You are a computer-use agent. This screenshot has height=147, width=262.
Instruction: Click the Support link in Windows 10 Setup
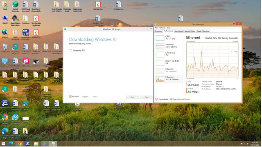pyautogui.click(x=85, y=97)
